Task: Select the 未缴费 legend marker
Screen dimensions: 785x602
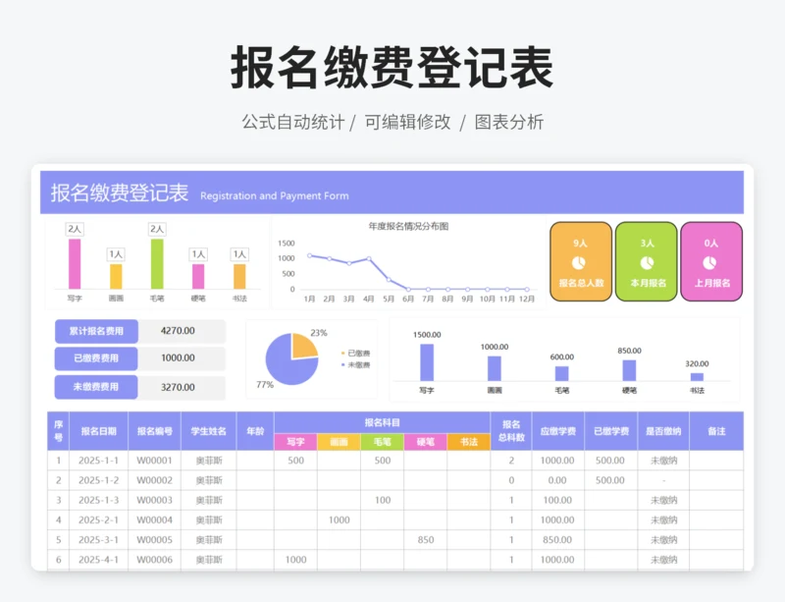Action: click(343, 364)
